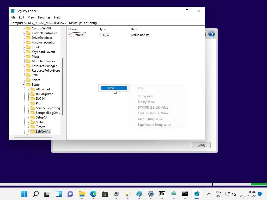Open Teams Chat from taskbar
Viewport: 267px width, 200px height.
point(70,194)
